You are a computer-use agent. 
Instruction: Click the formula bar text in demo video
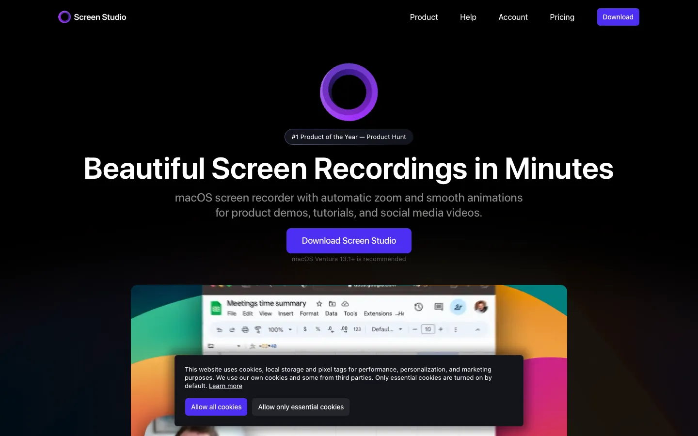[x=269, y=346]
